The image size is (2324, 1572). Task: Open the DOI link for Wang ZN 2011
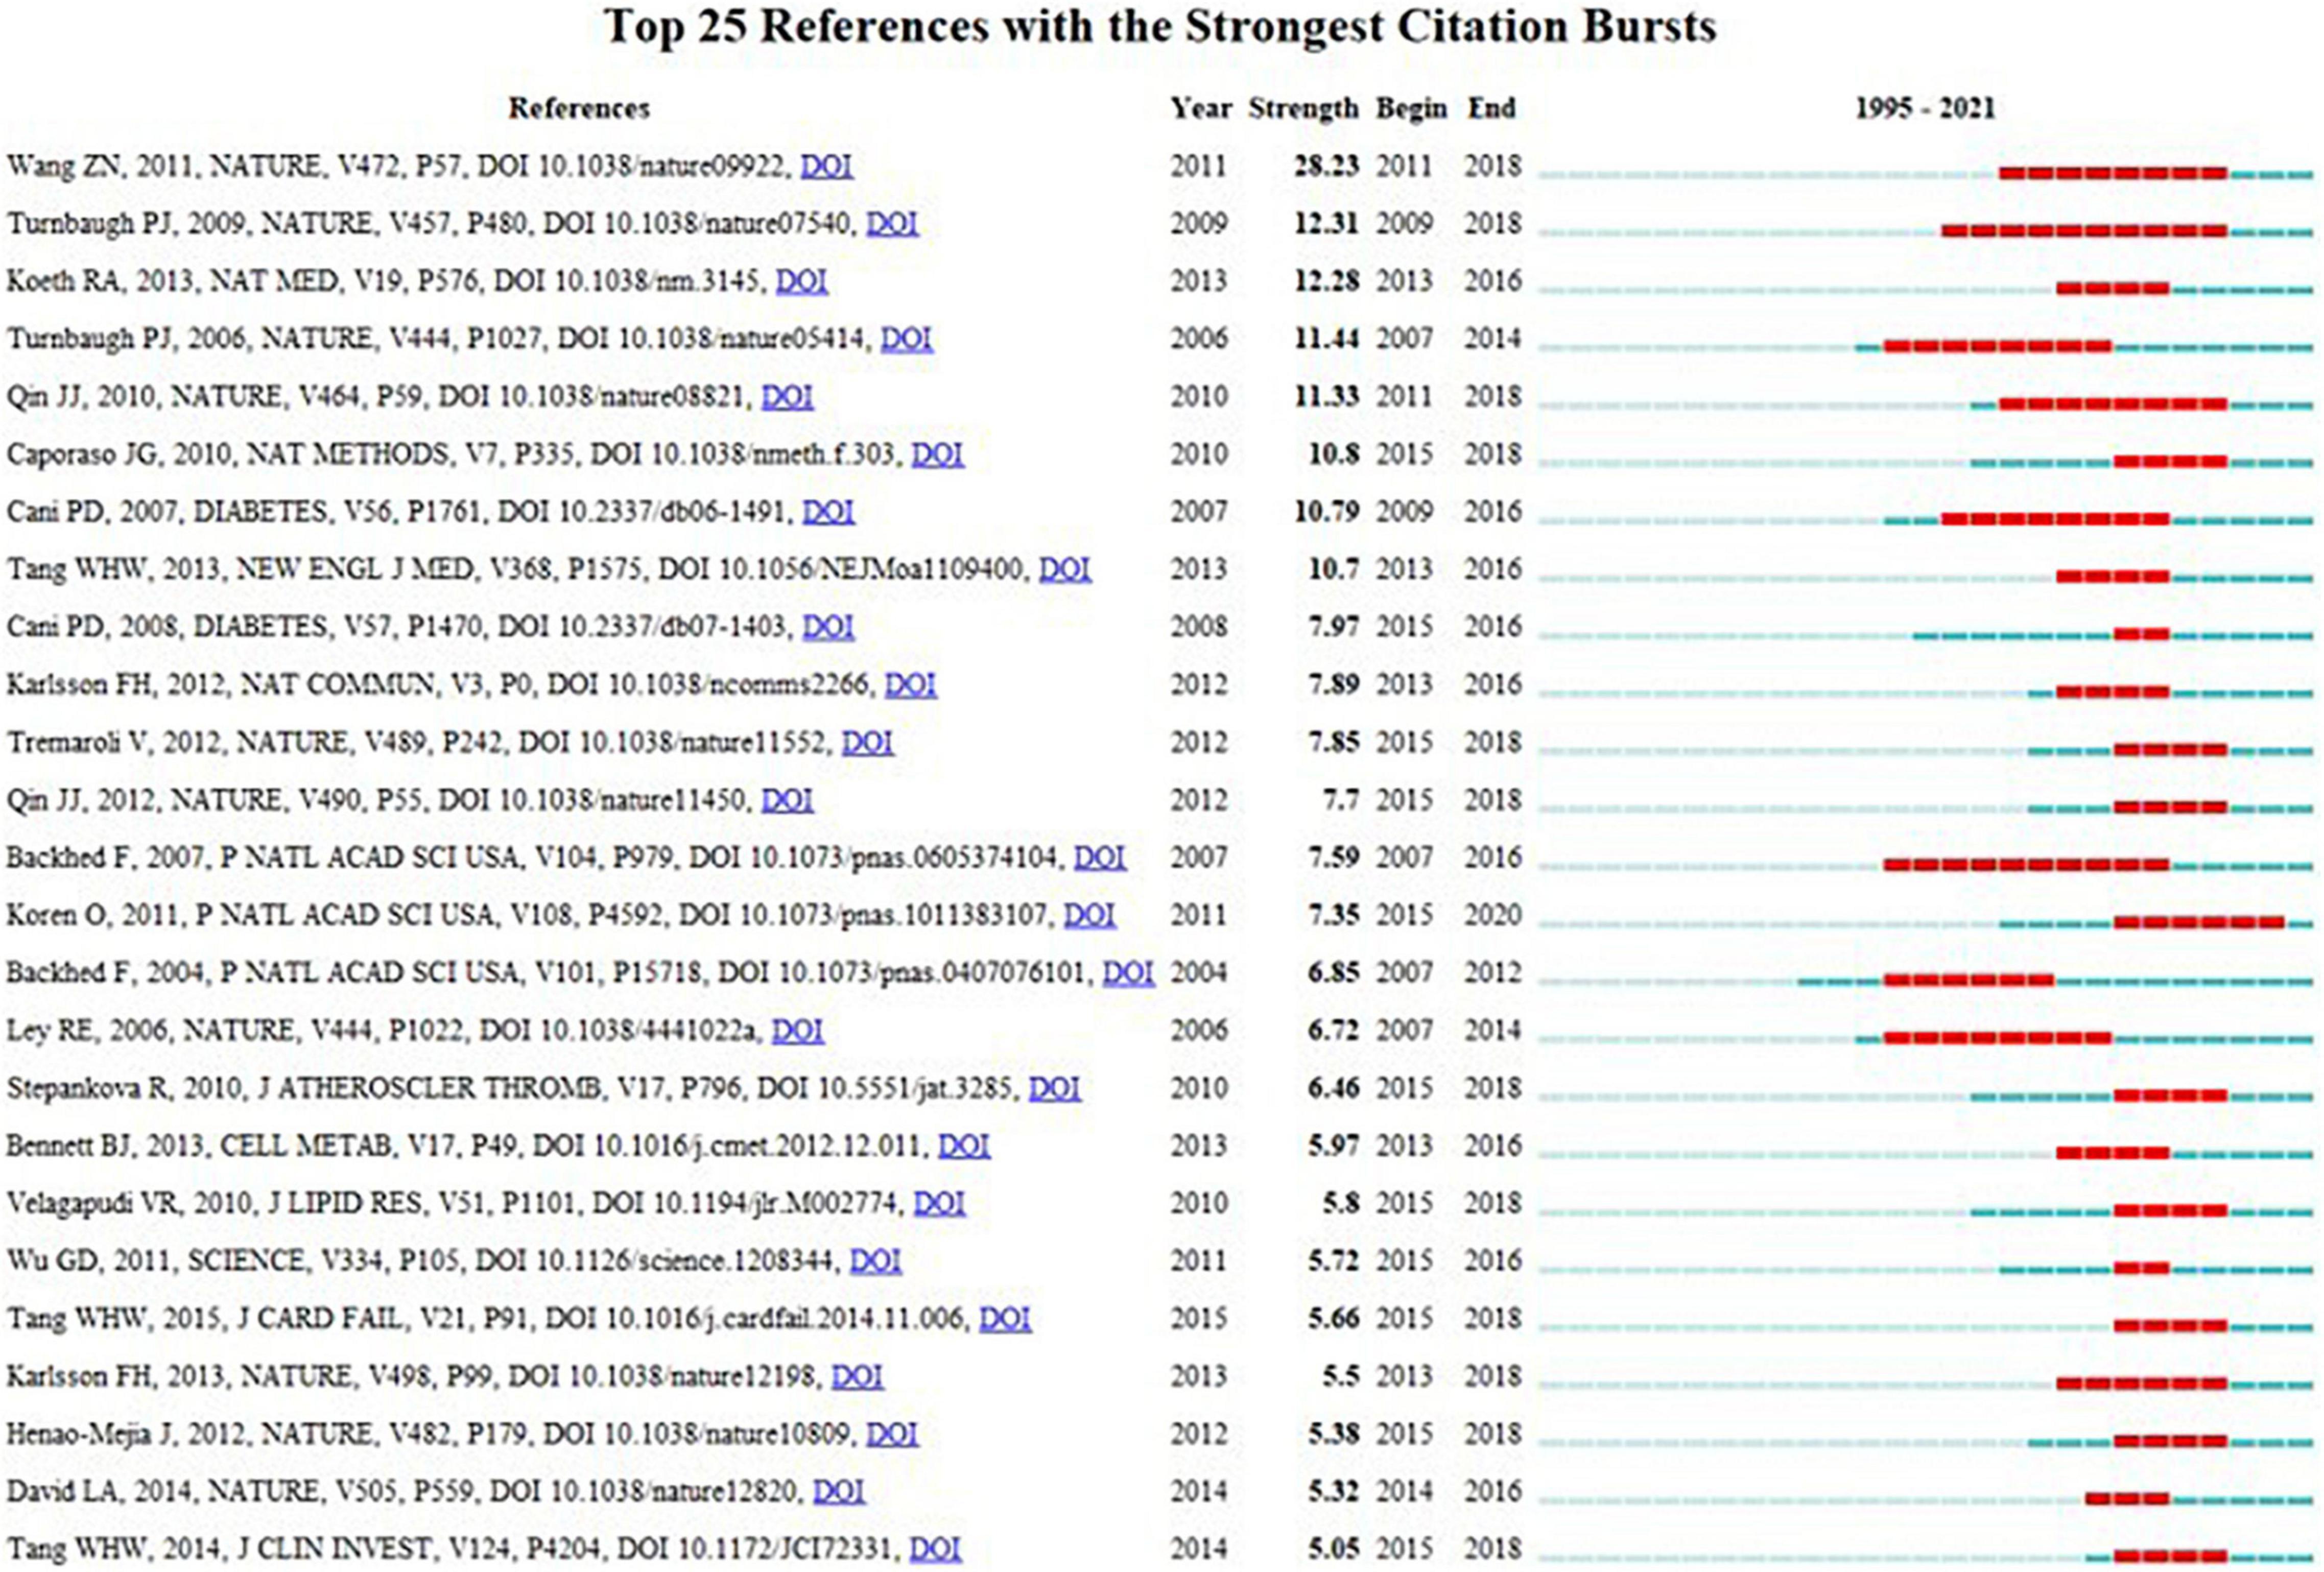827,166
